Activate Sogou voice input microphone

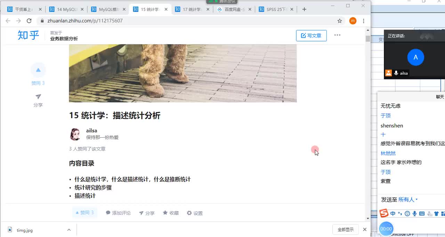[x=414, y=214]
